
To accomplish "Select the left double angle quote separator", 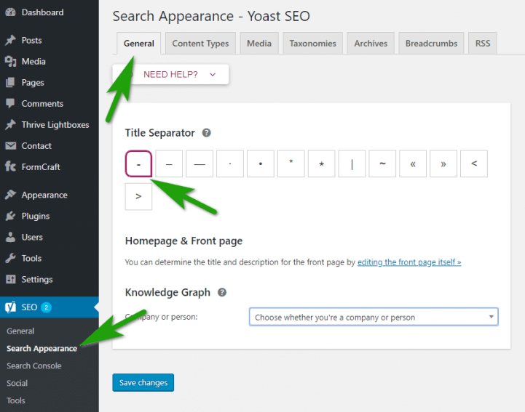I will [x=413, y=163].
